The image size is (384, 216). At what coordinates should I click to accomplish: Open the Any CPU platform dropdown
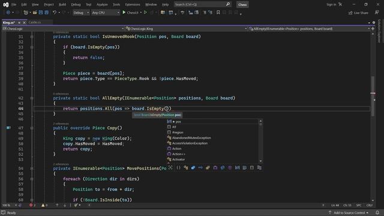pos(106,13)
